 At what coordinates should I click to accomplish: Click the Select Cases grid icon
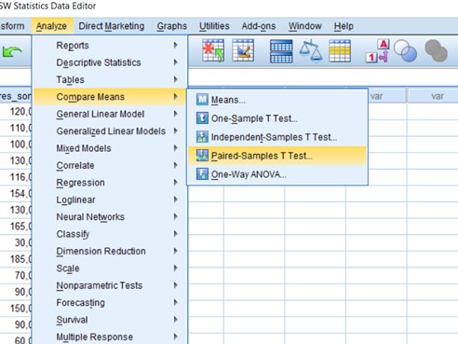[x=340, y=51]
